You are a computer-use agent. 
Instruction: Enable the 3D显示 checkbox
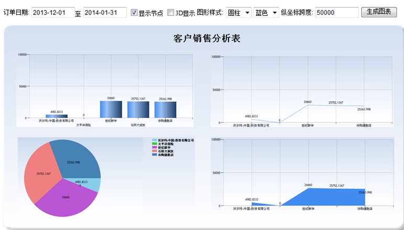171,13
